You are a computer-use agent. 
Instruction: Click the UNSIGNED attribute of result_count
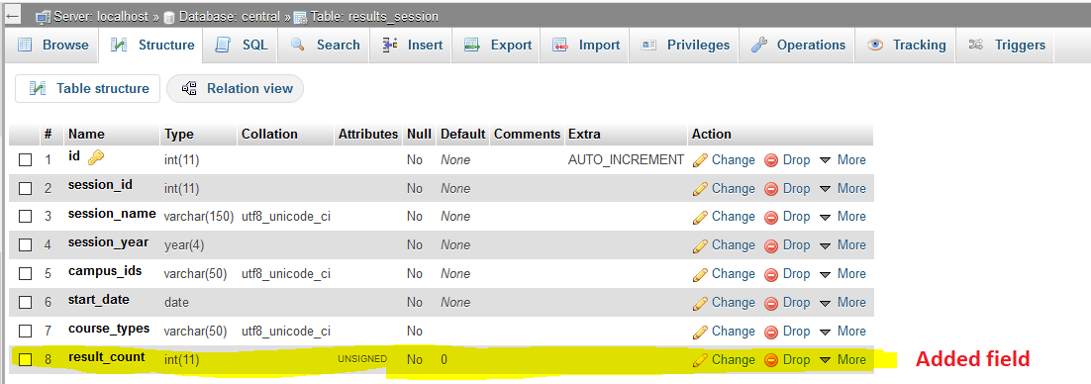tap(362, 359)
